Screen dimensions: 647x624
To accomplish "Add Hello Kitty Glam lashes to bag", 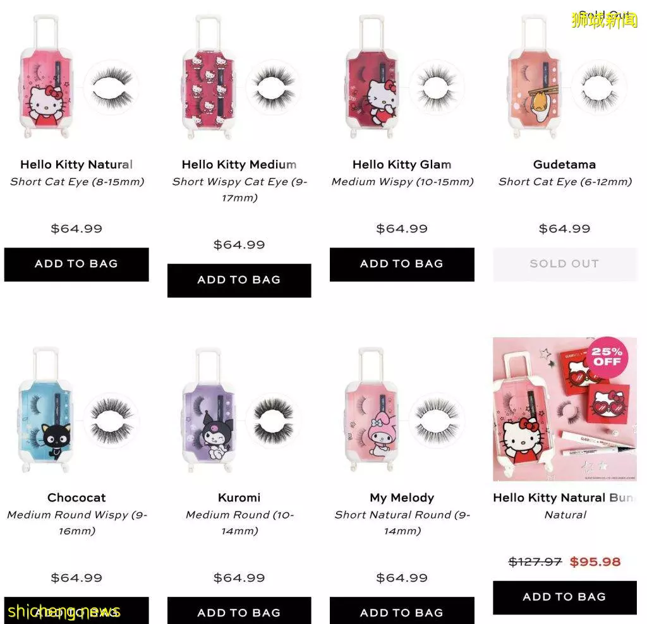I will point(401,265).
